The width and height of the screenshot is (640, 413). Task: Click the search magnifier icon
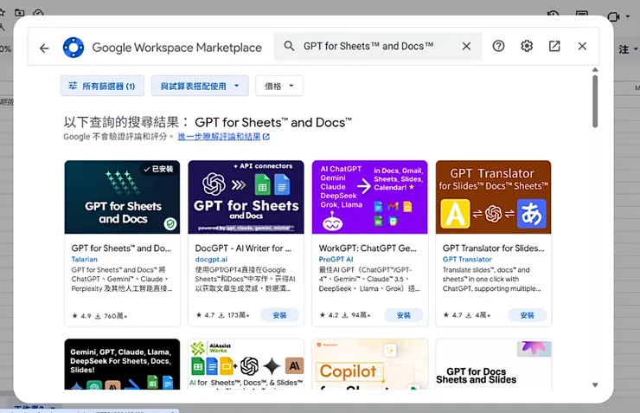click(289, 46)
